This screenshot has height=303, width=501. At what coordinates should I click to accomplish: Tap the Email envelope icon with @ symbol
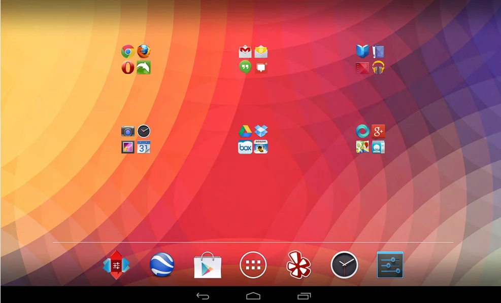[x=261, y=51]
